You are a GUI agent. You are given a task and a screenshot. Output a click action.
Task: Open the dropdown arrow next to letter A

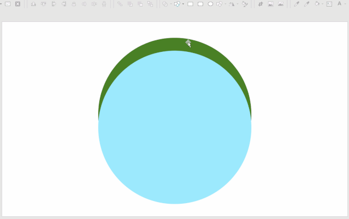345,4
